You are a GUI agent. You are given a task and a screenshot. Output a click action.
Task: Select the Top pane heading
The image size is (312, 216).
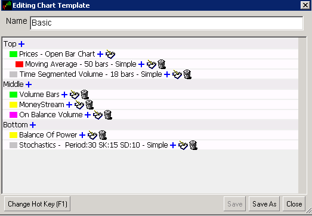10,44
